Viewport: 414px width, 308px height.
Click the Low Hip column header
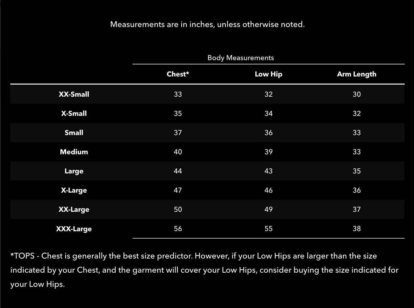(268, 74)
